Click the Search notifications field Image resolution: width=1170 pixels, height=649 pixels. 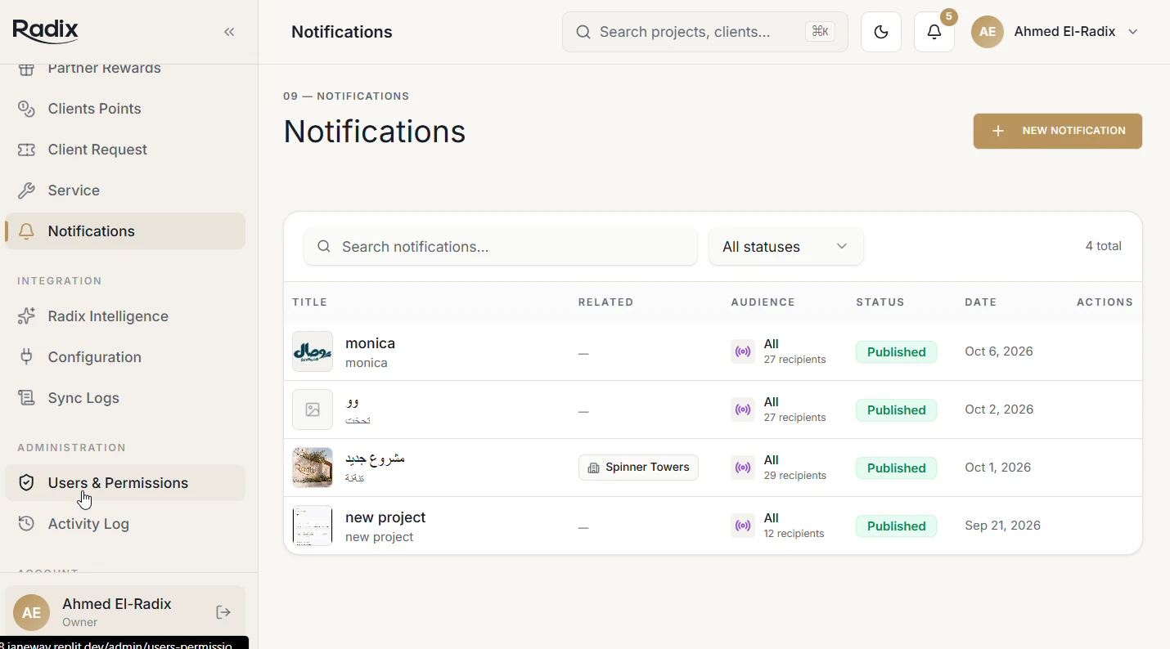pos(501,247)
